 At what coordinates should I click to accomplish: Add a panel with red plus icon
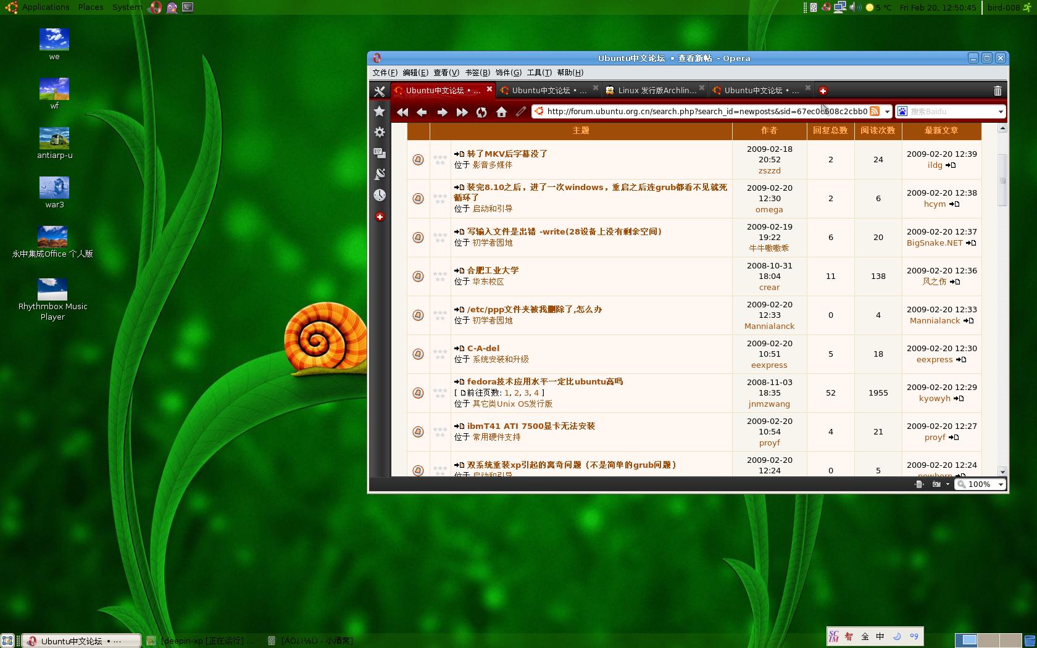tap(380, 217)
